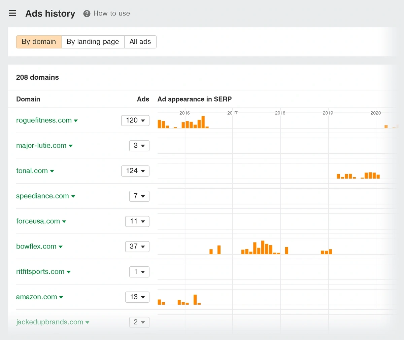Expand forceusa.com 11 ads dropdown
The height and width of the screenshot is (340, 404).
137,221
